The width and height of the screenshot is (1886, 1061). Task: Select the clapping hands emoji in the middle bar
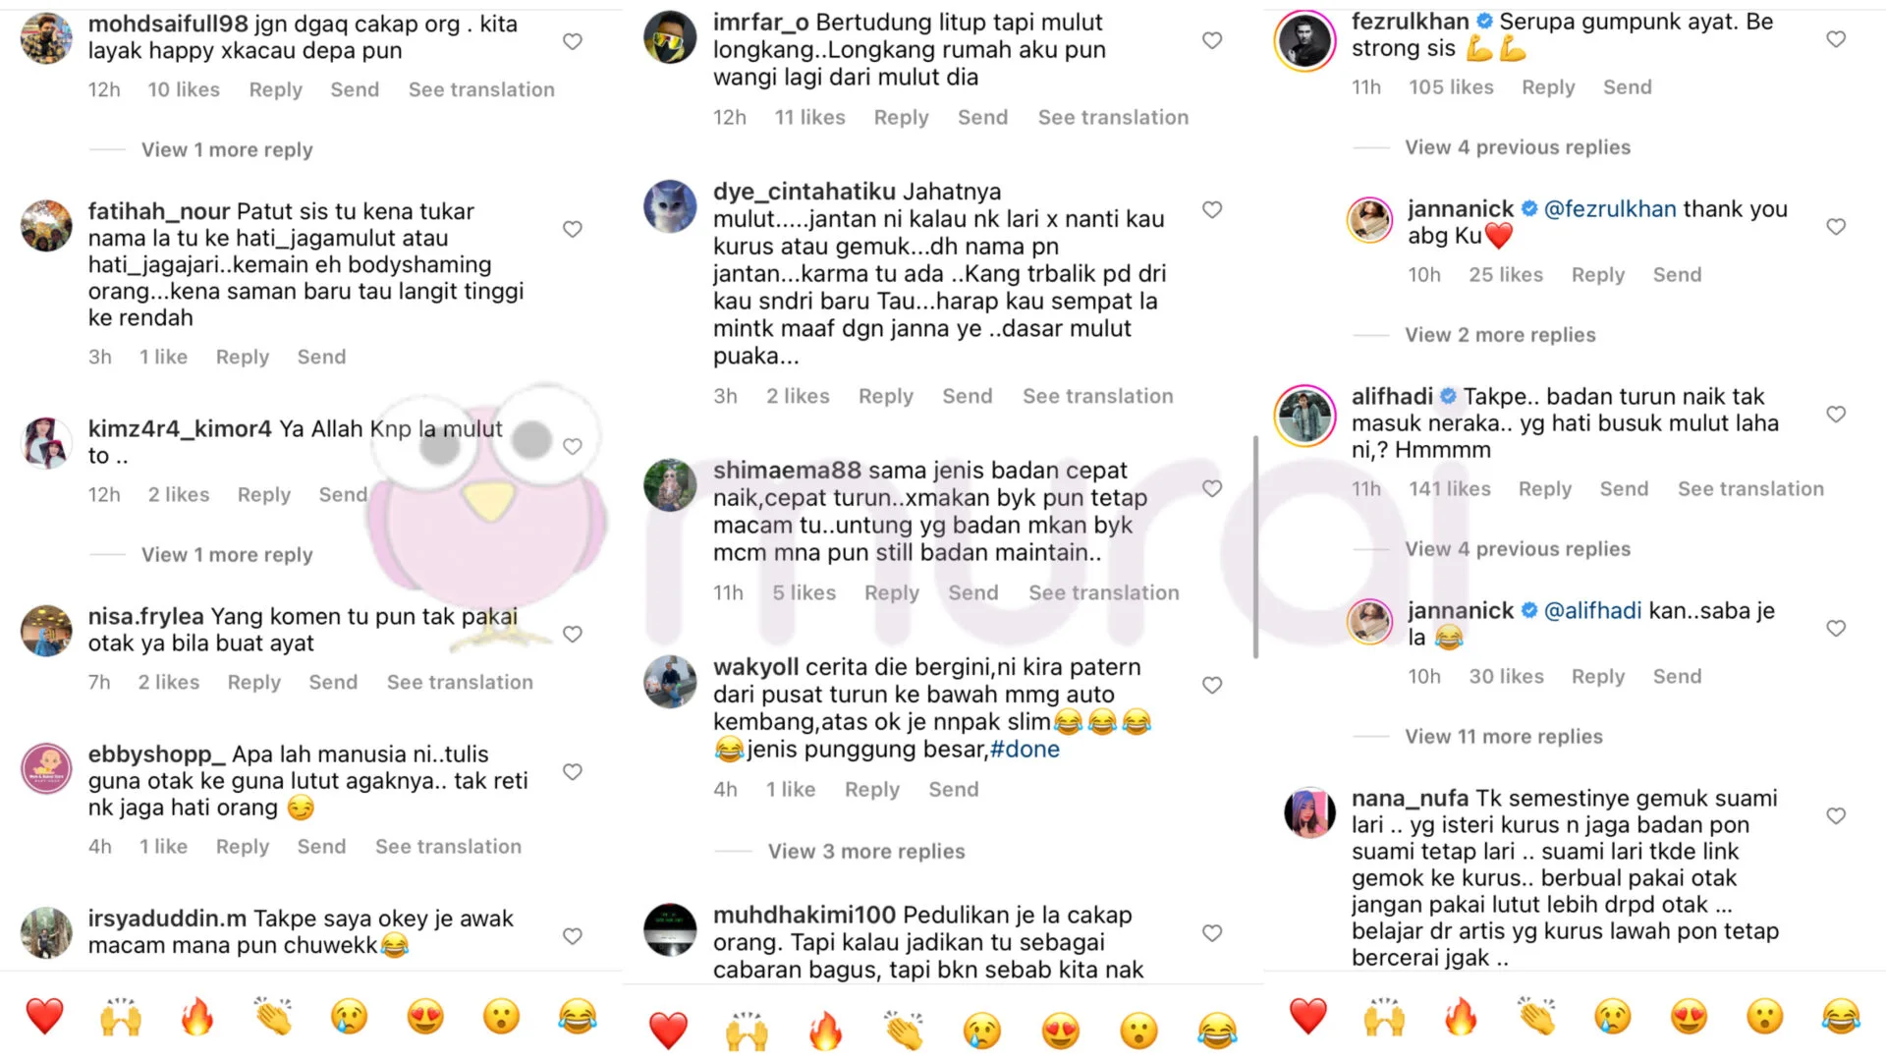pyautogui.click(x=904, y=1031)
